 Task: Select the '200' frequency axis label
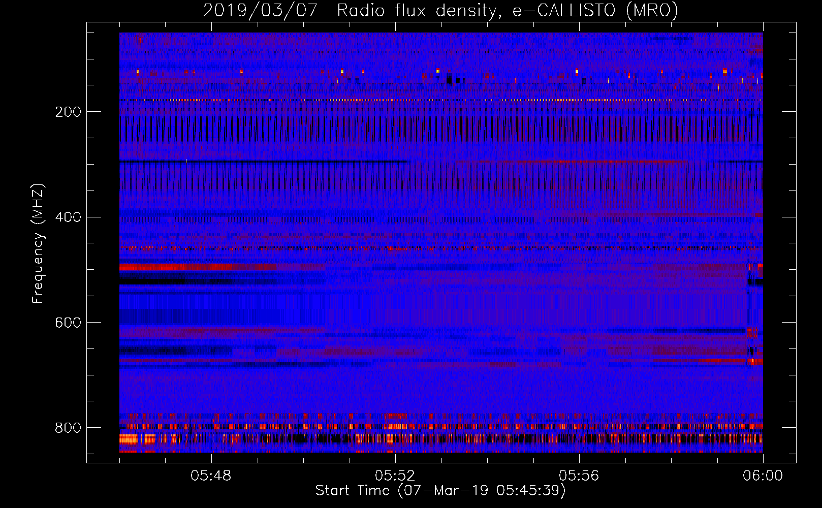(68, 112)
